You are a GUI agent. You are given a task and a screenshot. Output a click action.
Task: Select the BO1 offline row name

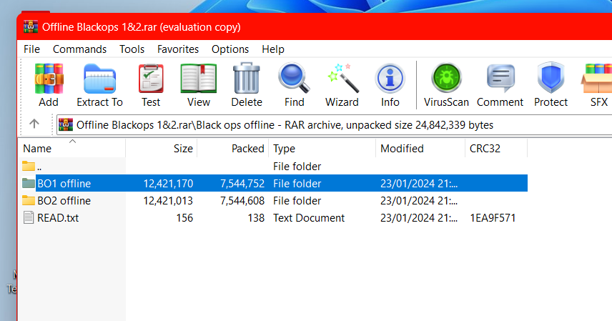[x=64, y=183]
